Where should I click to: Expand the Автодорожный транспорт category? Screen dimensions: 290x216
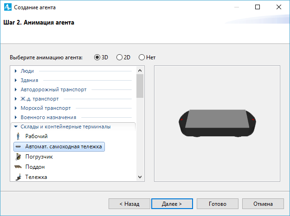(16, 89)
